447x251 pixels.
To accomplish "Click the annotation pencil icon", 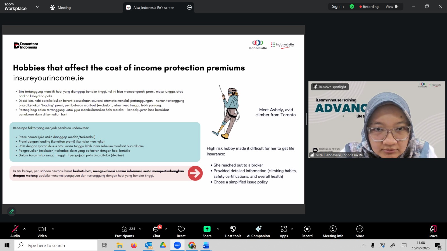I will pos(12,212).
